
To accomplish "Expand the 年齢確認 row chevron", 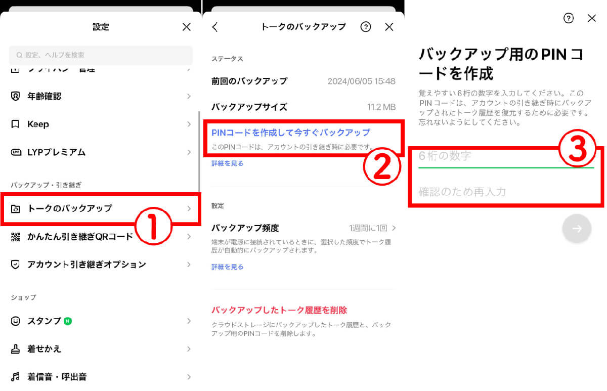I will [x=189, y=96].
